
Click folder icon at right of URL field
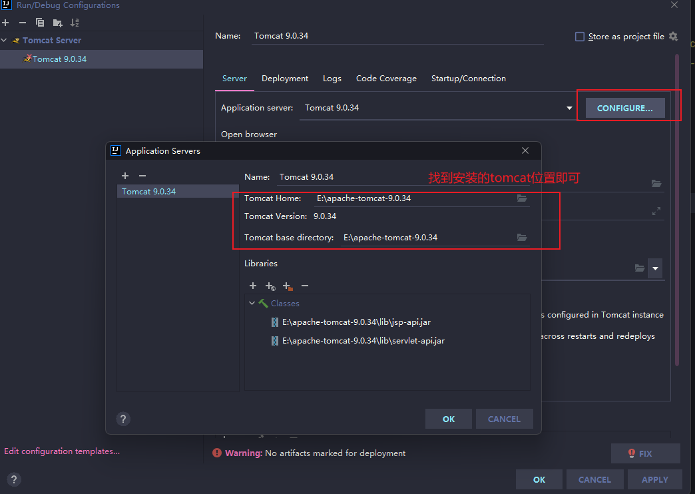click(x=656, y=183)
